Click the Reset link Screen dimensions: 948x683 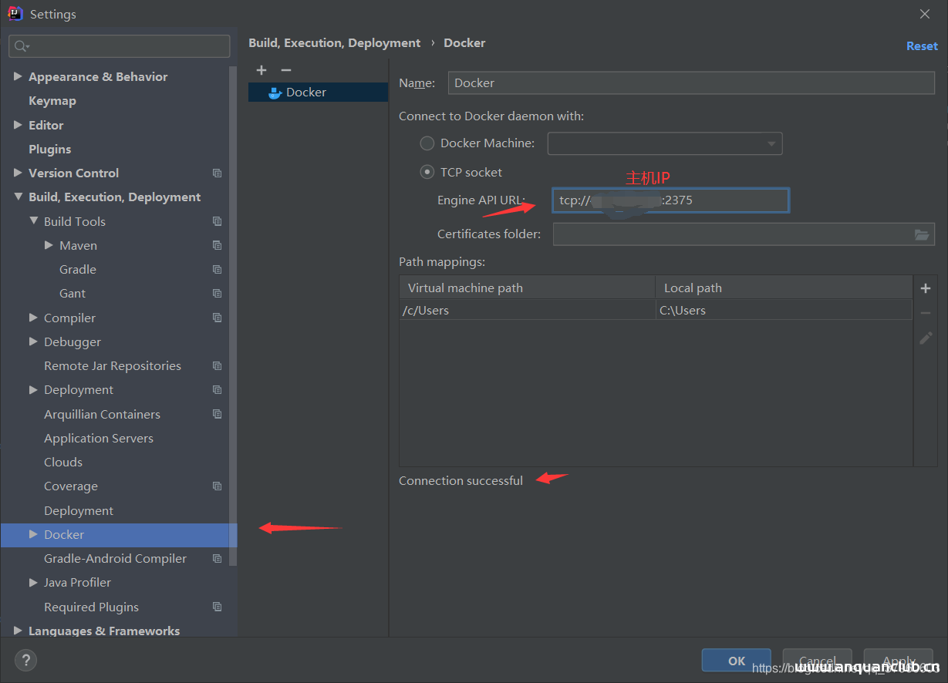(922, 46)
